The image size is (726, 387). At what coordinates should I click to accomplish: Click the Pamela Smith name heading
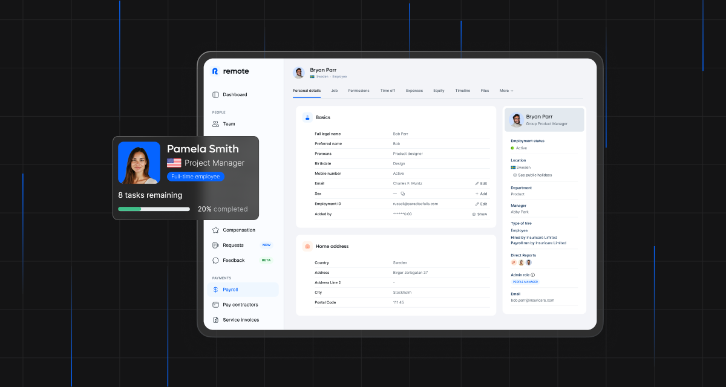pyautogui.click(x=203, y=149)
